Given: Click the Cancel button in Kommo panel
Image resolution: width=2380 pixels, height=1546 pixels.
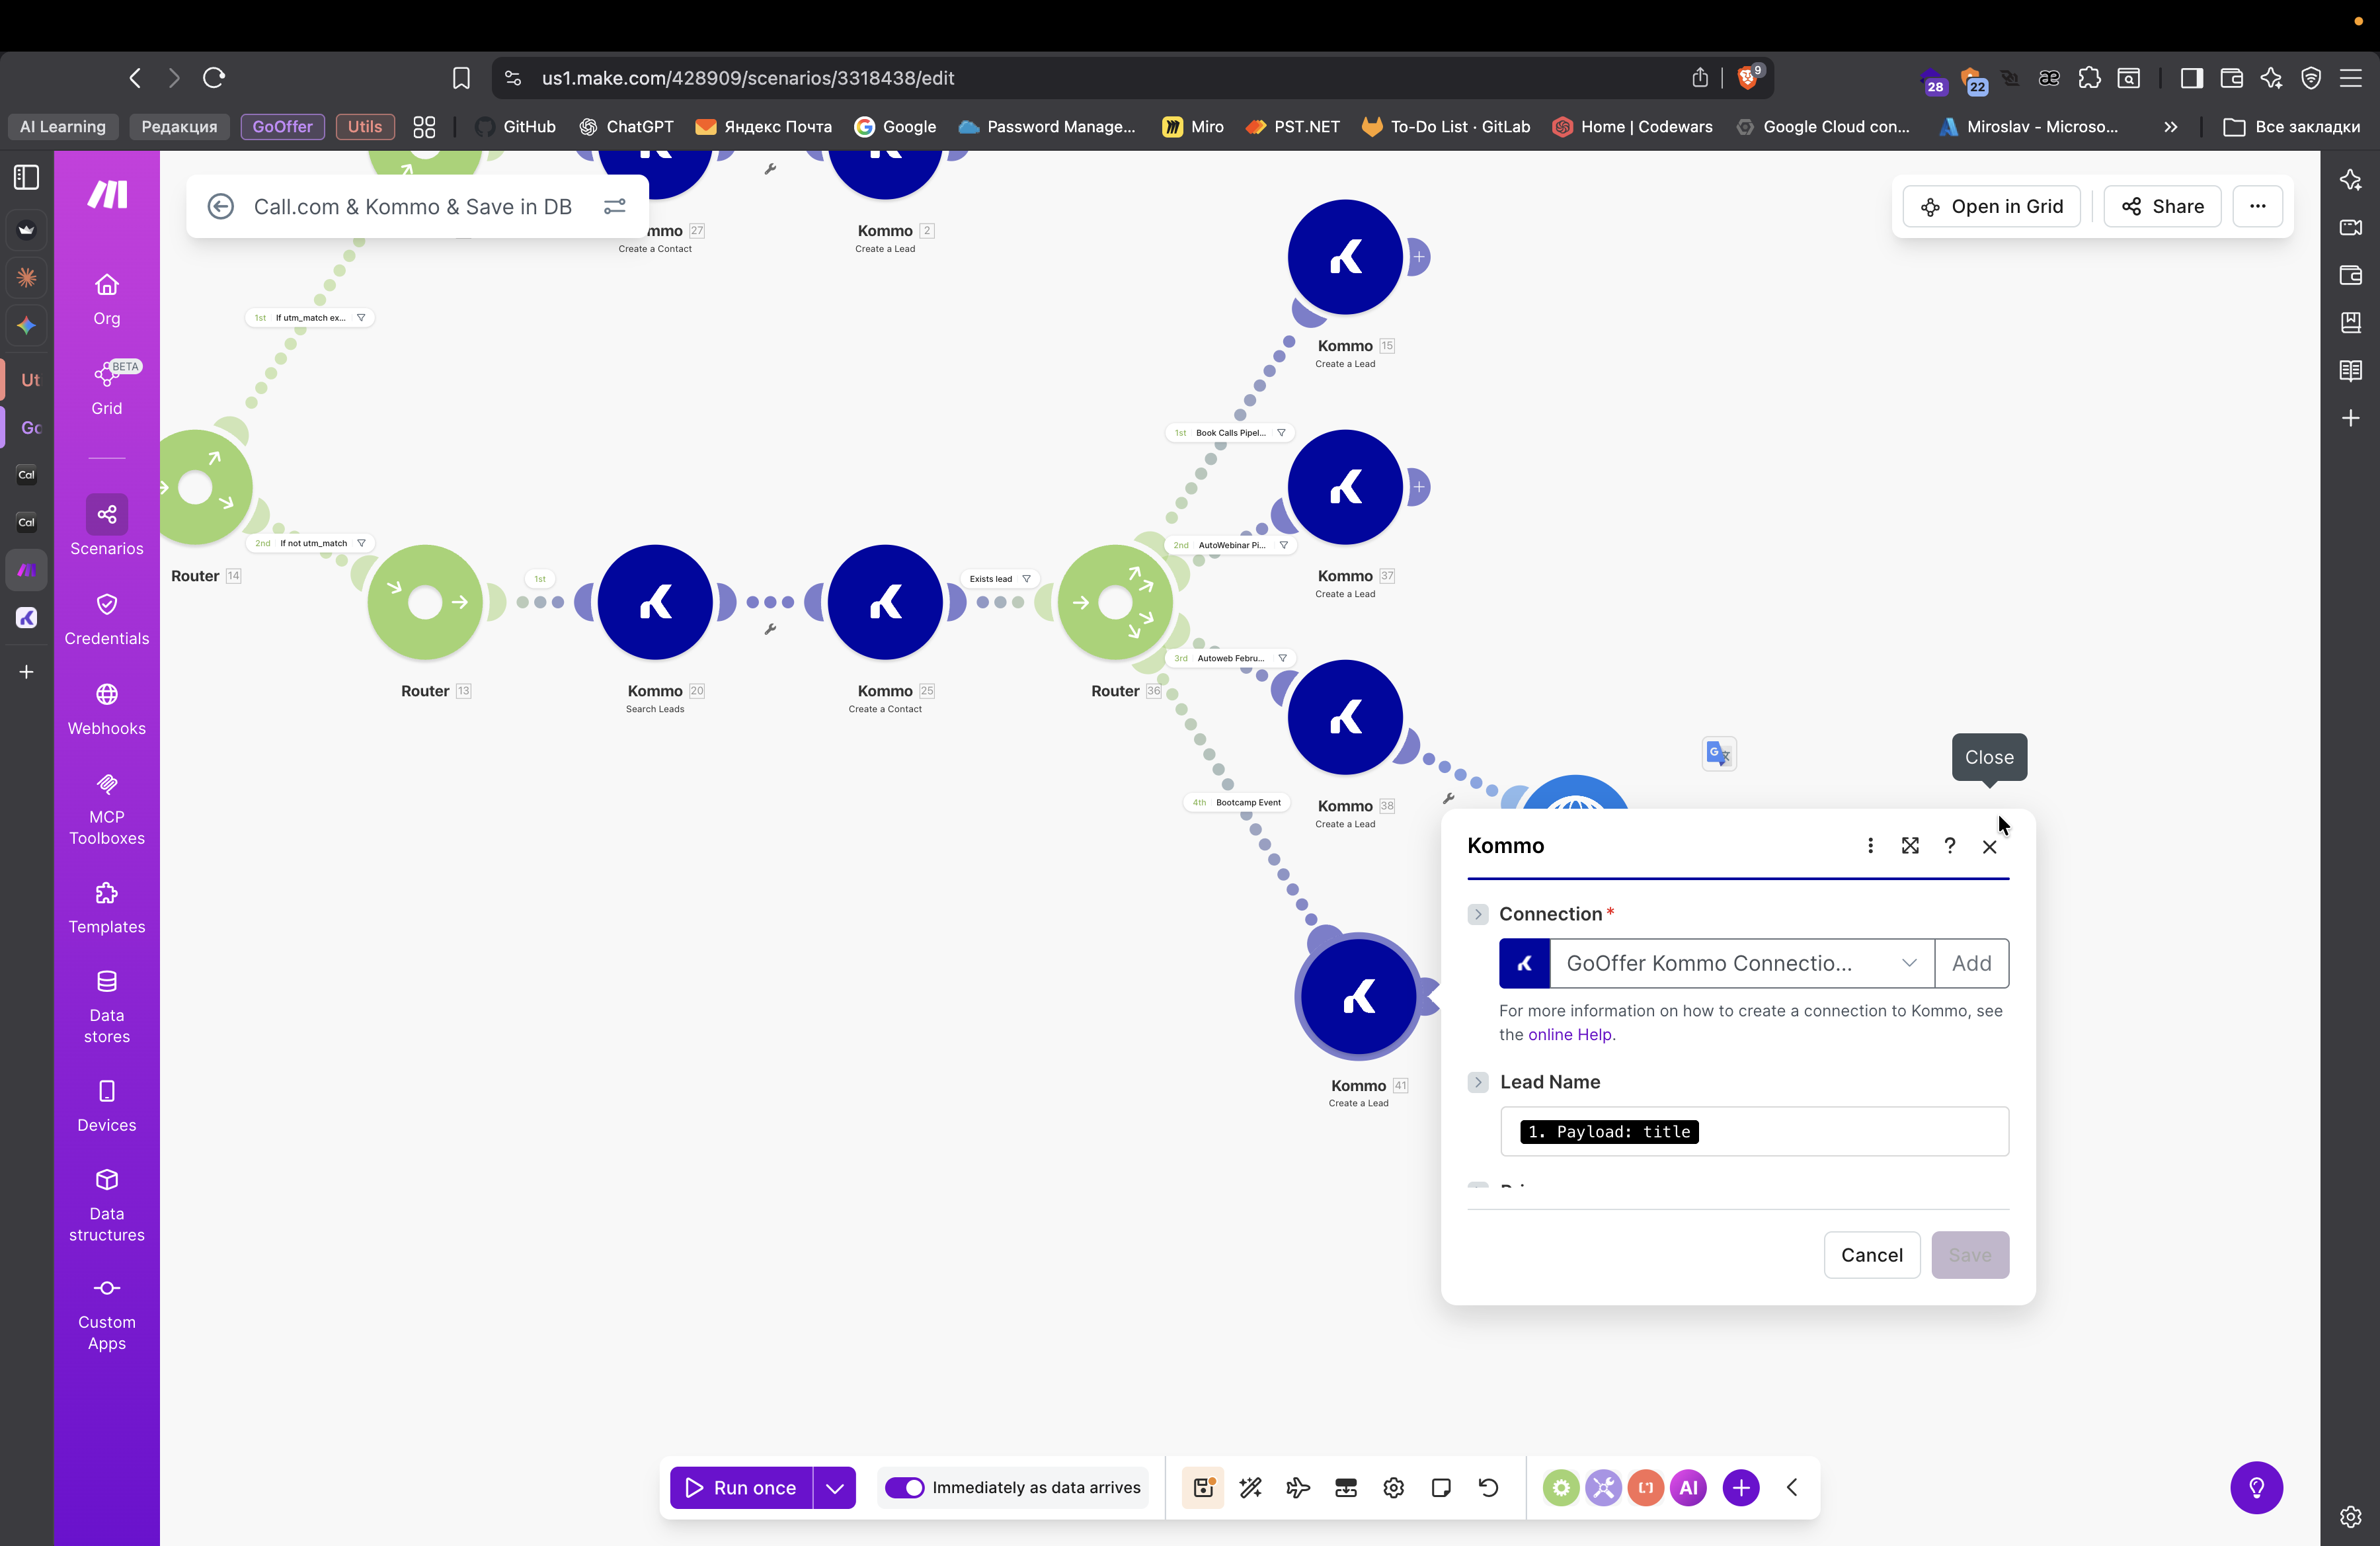Looking at the screenshot, I should tap(1871, 1254).
